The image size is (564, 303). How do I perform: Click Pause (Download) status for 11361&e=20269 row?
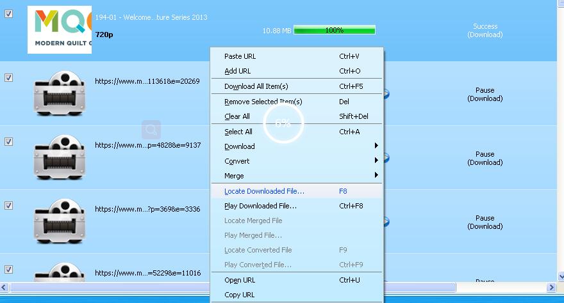click(485, 95)
